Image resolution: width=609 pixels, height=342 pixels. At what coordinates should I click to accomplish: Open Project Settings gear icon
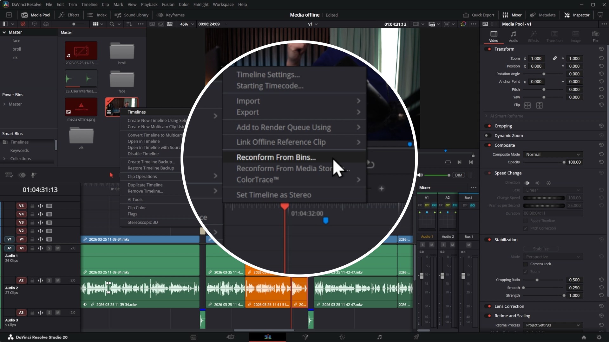point(599,337)
